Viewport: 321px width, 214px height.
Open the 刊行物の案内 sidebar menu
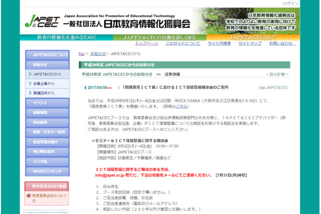pos(47,152)
